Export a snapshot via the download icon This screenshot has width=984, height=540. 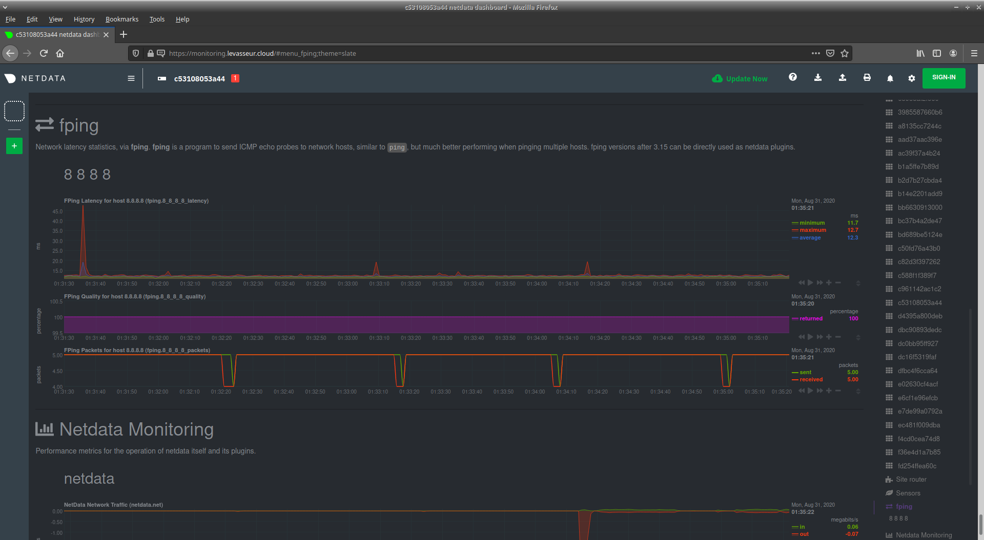818,78
